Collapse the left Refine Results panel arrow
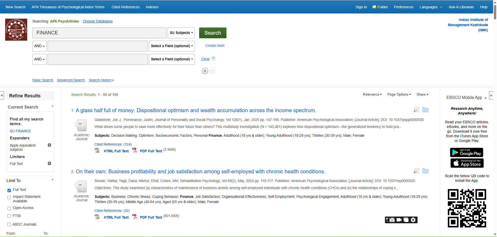 pyautogui.click(x=2, y=95)
